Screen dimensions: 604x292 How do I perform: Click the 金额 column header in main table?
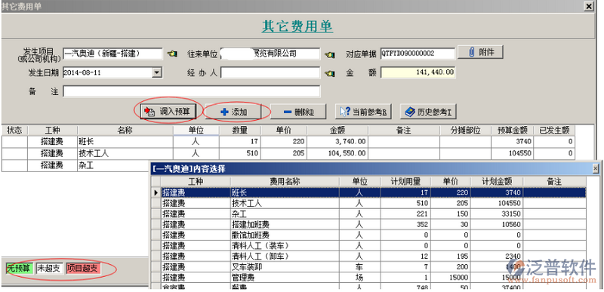coord(337,131)
